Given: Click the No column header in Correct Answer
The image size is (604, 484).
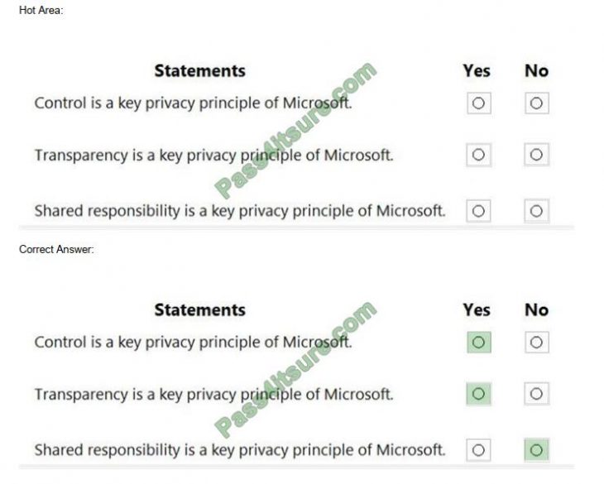Looking at the screenshot, I should click(537, 310).
